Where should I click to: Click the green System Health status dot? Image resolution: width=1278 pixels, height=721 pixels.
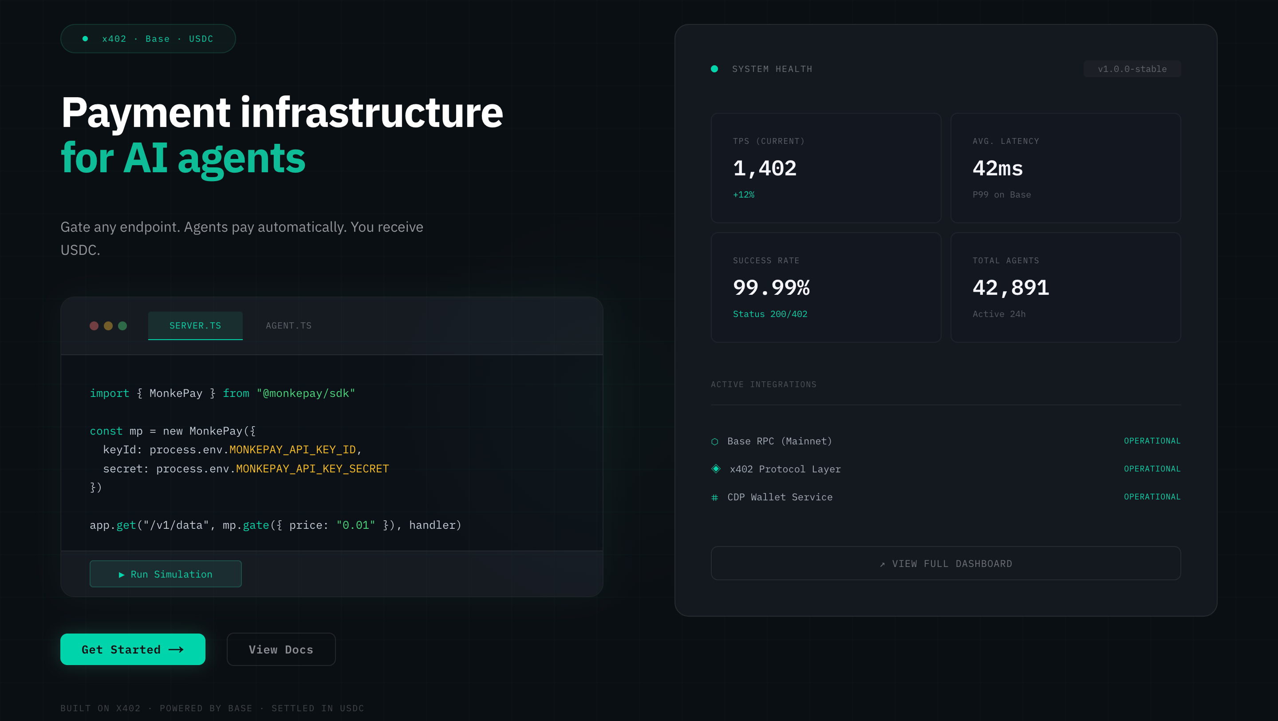click(714, 69)
